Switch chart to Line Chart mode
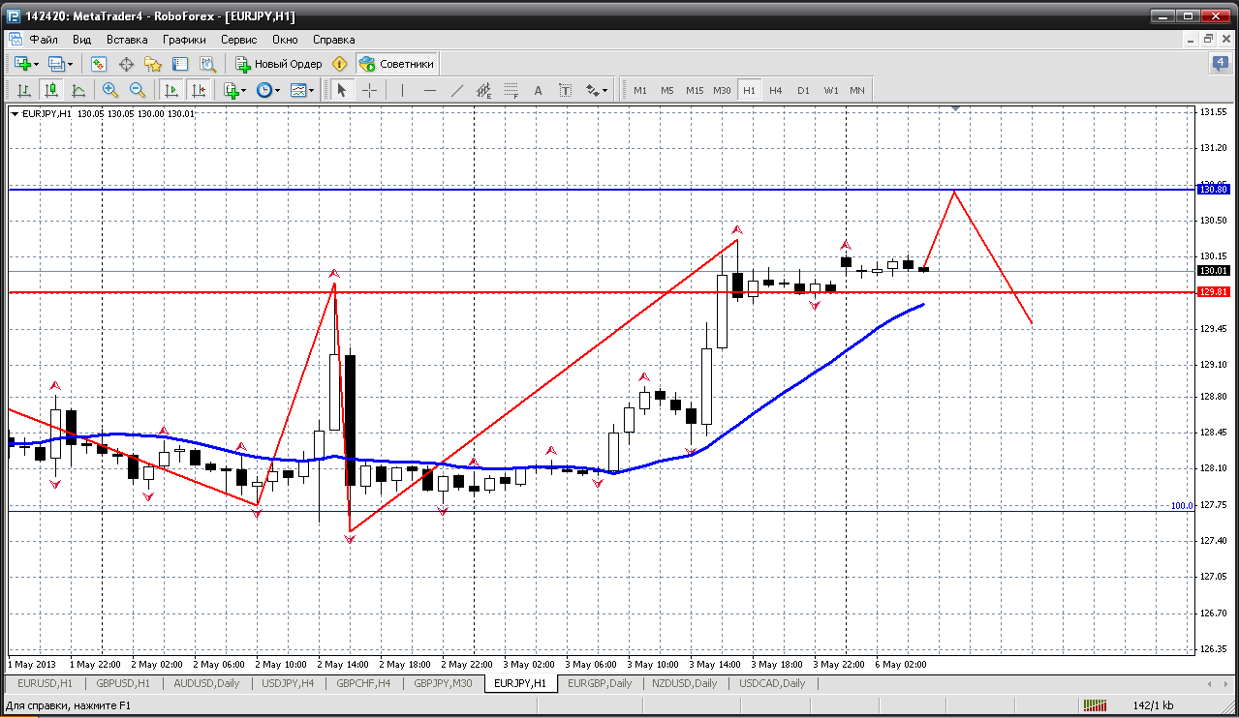 78,90
